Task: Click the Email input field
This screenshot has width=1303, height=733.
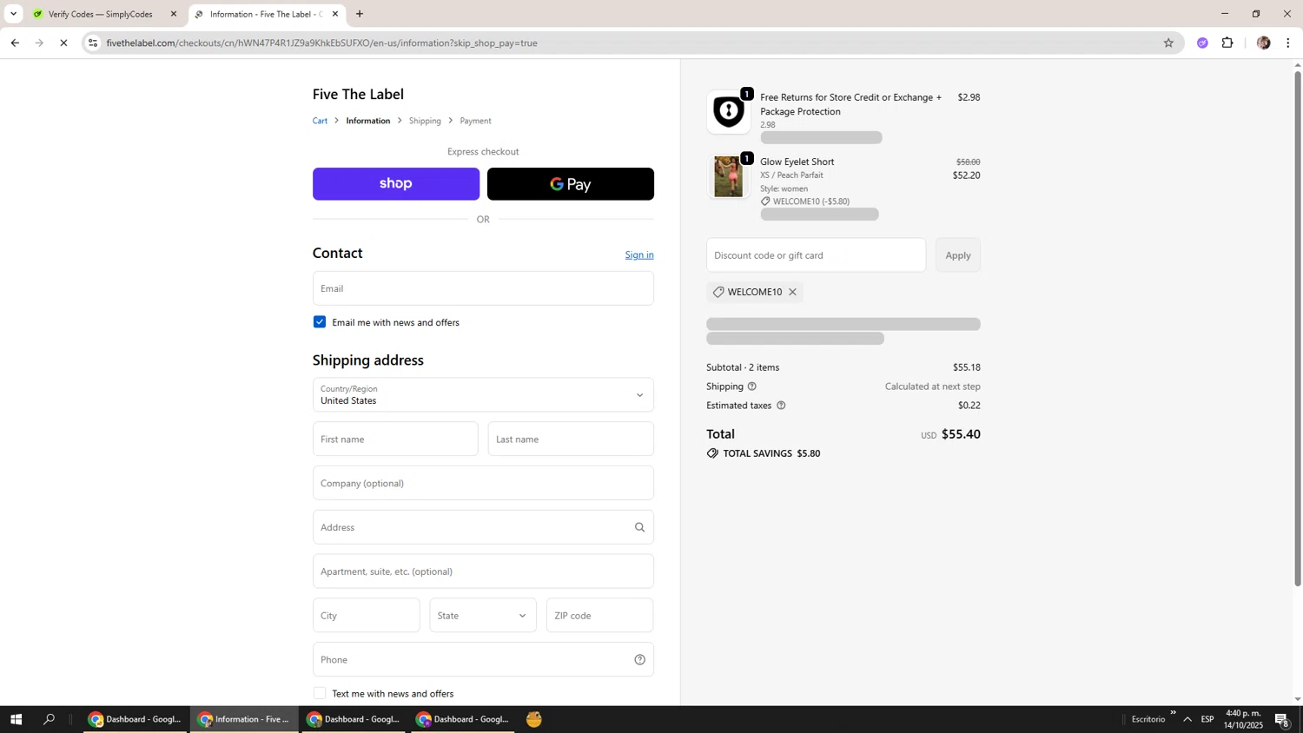Action: click(483, 288)
